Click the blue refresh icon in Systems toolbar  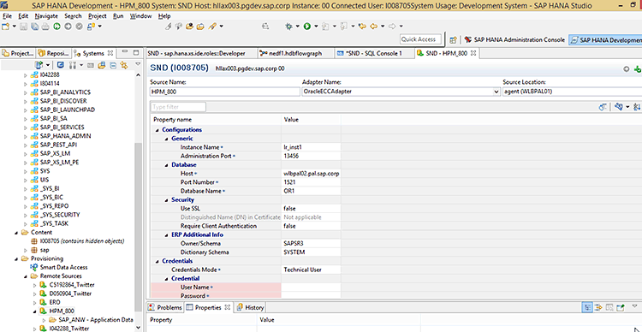[60, 65]
